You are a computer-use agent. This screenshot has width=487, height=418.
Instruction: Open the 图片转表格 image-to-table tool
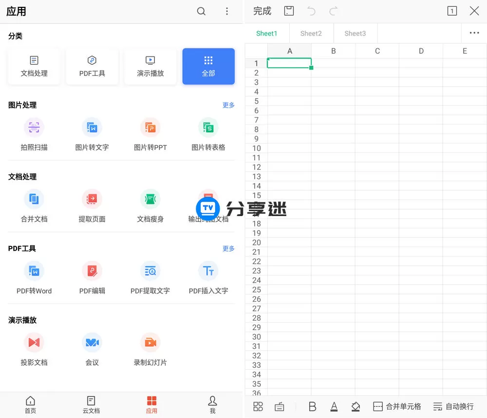[208, 134]
